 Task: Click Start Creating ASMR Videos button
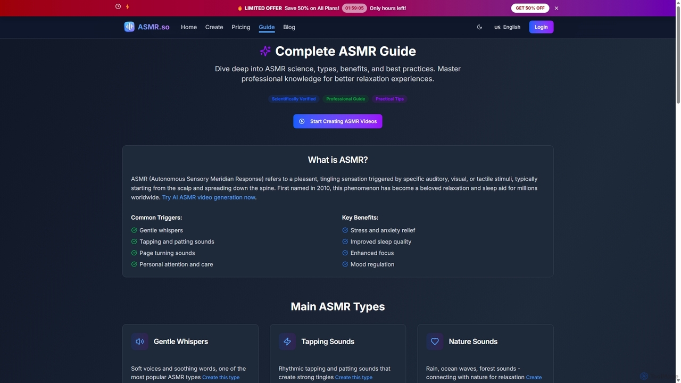pos(338,121)
